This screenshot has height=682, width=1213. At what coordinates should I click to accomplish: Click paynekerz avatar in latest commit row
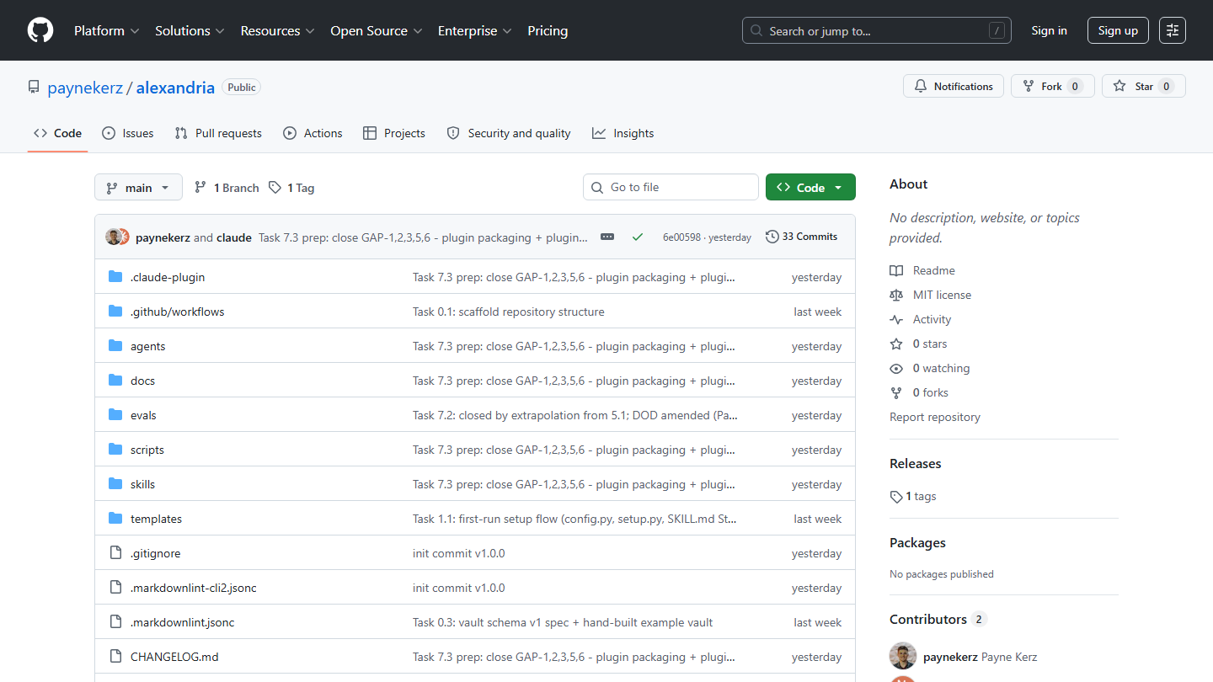pyautogui.click(x=113, y=237)
